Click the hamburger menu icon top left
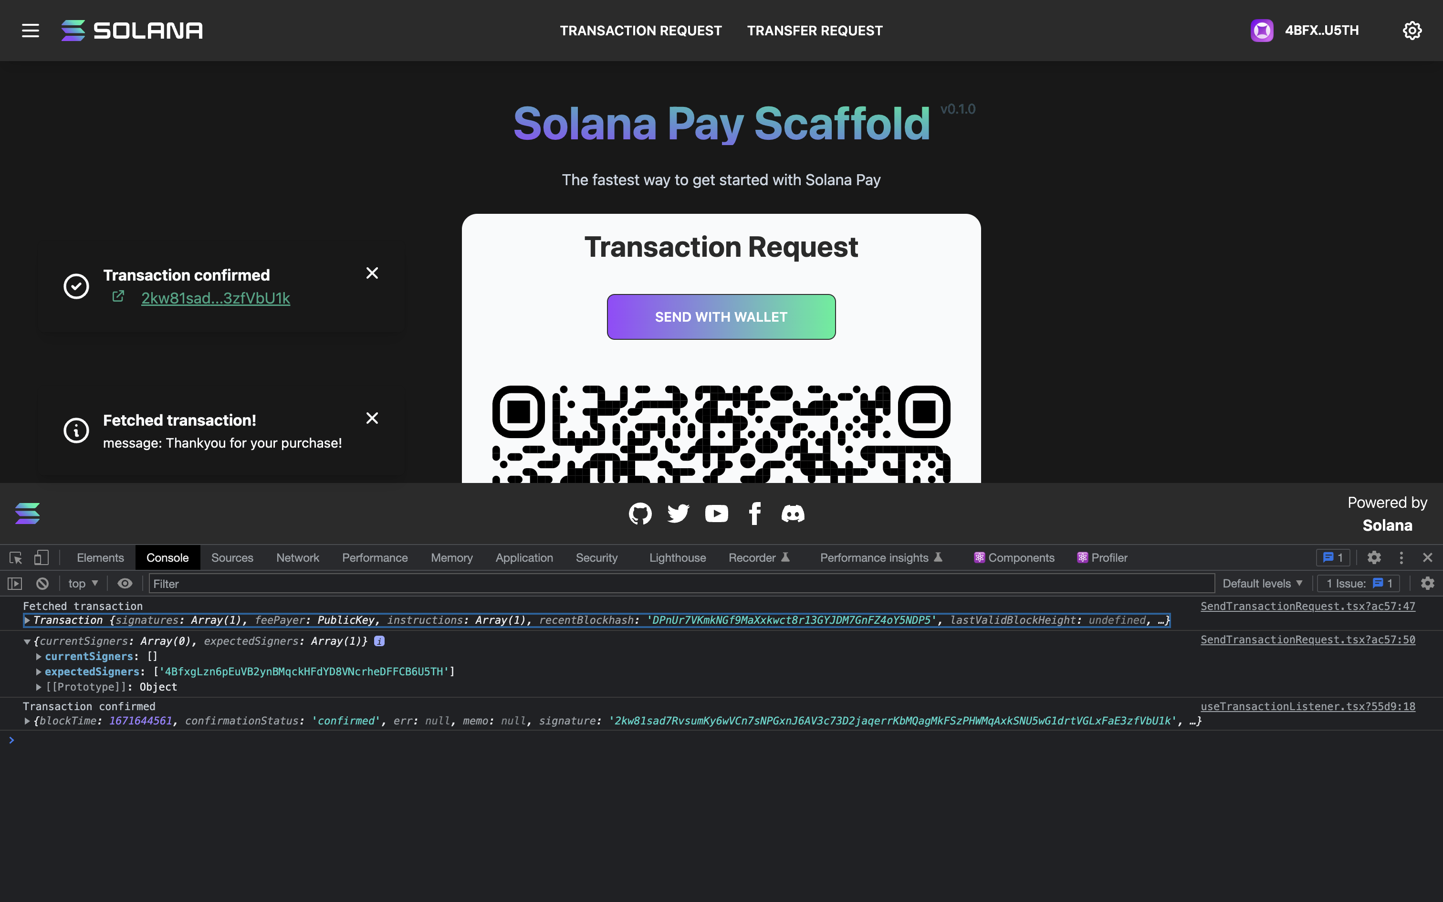The image size is (1443, 902). click(29, 29)
